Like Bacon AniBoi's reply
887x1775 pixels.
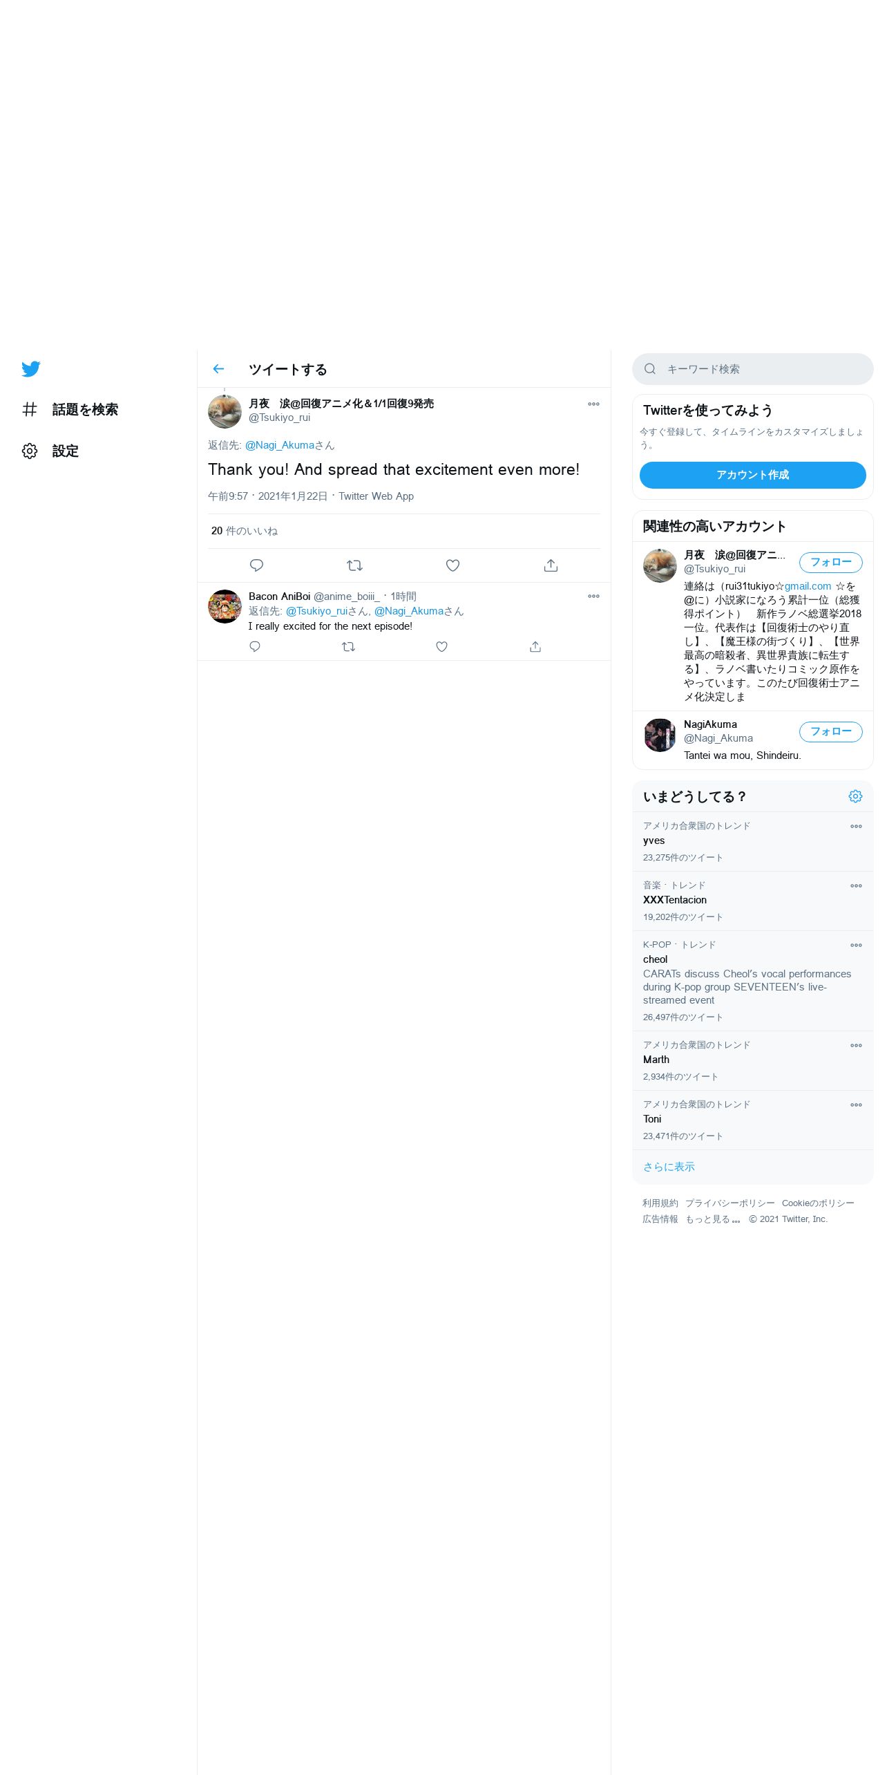pyautogui.click(x=441, y=647)
